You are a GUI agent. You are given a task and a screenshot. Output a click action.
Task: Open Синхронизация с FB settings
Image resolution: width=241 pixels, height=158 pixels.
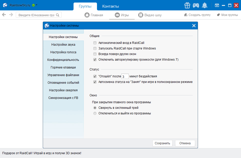pyautogui.click(x=63, y=98)
